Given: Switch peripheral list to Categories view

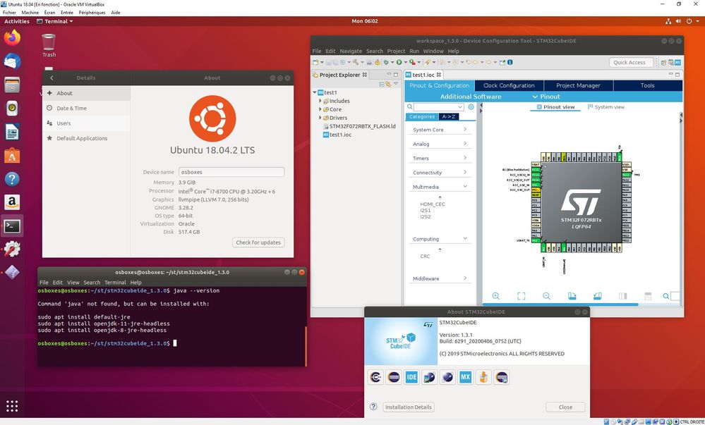Looking at the screenshot, I should [422, 117].
